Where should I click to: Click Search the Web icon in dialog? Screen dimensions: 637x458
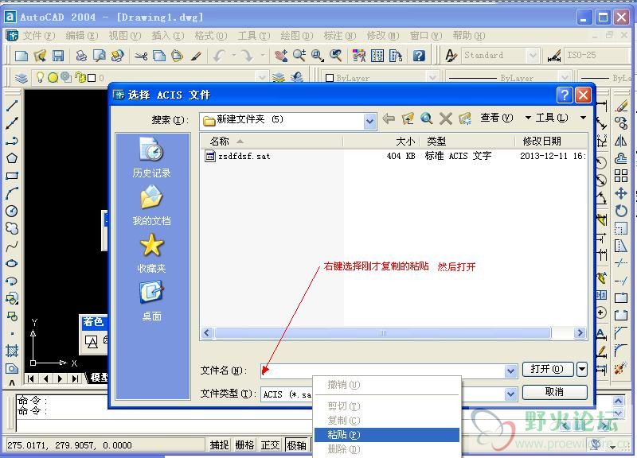coord(426,118)
